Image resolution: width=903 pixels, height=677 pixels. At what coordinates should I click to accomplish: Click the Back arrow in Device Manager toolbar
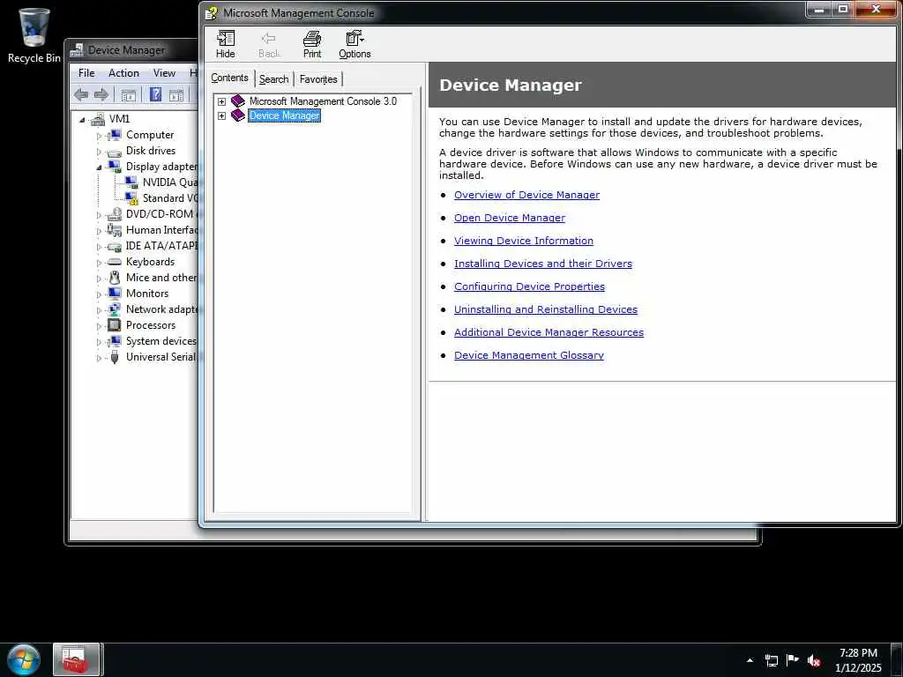tap(81, 94)
